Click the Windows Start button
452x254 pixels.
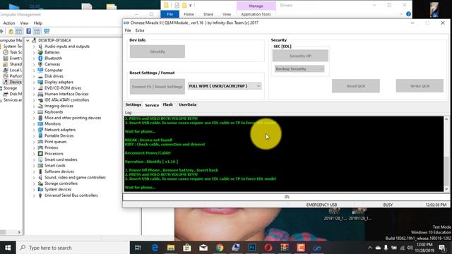8,248
